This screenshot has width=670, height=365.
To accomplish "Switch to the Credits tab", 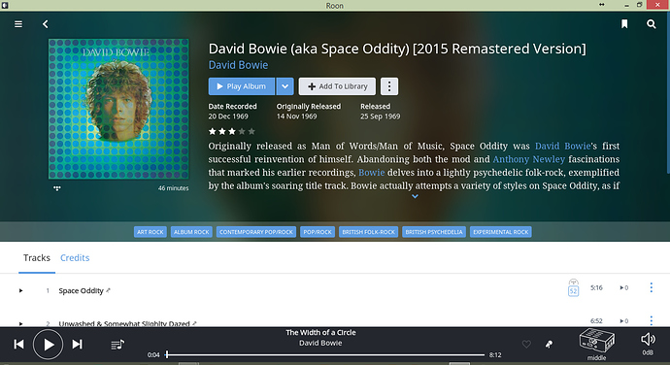I will tap(75, 257).
